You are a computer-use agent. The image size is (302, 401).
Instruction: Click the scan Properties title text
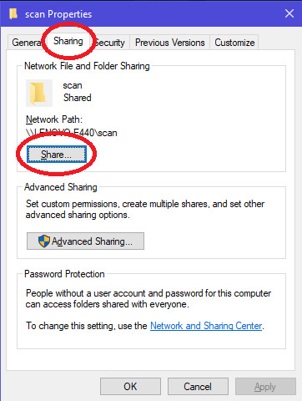click(58, 14)
